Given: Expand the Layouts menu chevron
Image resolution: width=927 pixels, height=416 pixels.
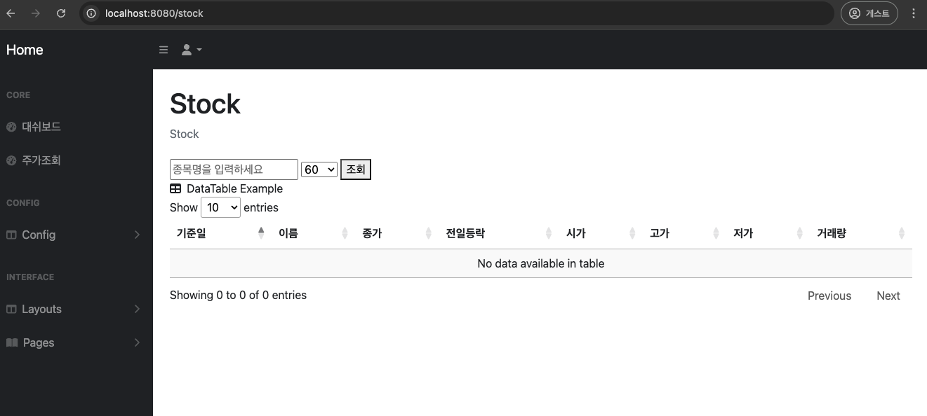Looking at the screenshot, I should coord(137,309).
